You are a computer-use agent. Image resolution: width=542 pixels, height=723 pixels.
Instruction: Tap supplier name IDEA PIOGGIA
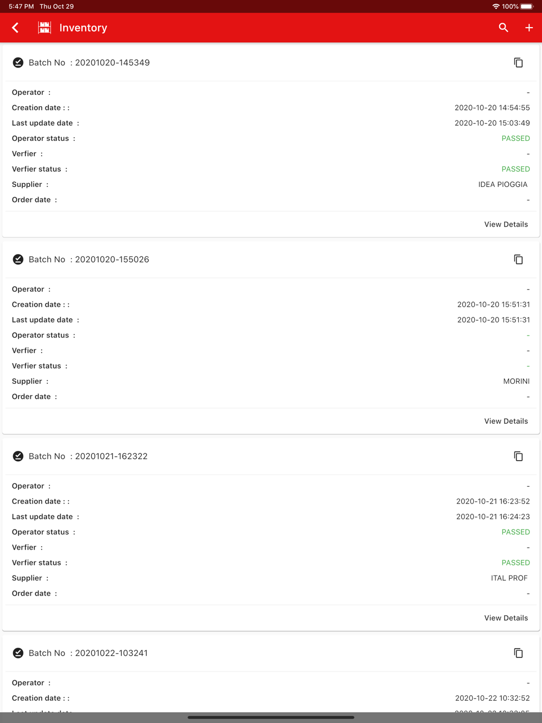coord(502,184)
